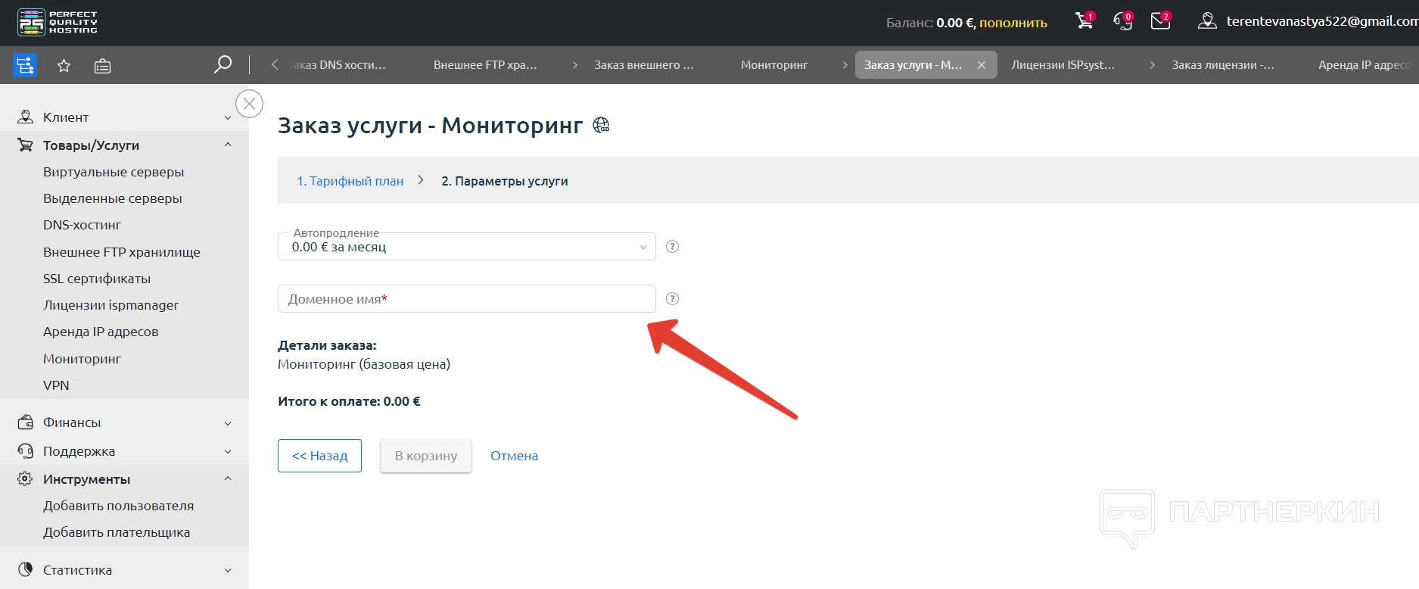This screenshot has width=1419, height=589.
Task: Open Лицензии ispmanager in sidebar
Action: tap(111, 305)
